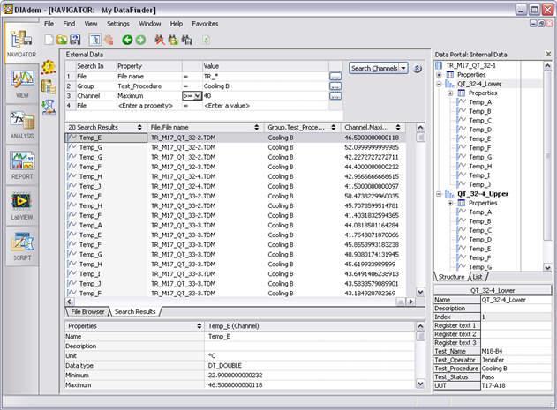This screenshot has height=410, width=557.
Task: Click the browse button for Cooling B value
Action: tap(335, 86)
